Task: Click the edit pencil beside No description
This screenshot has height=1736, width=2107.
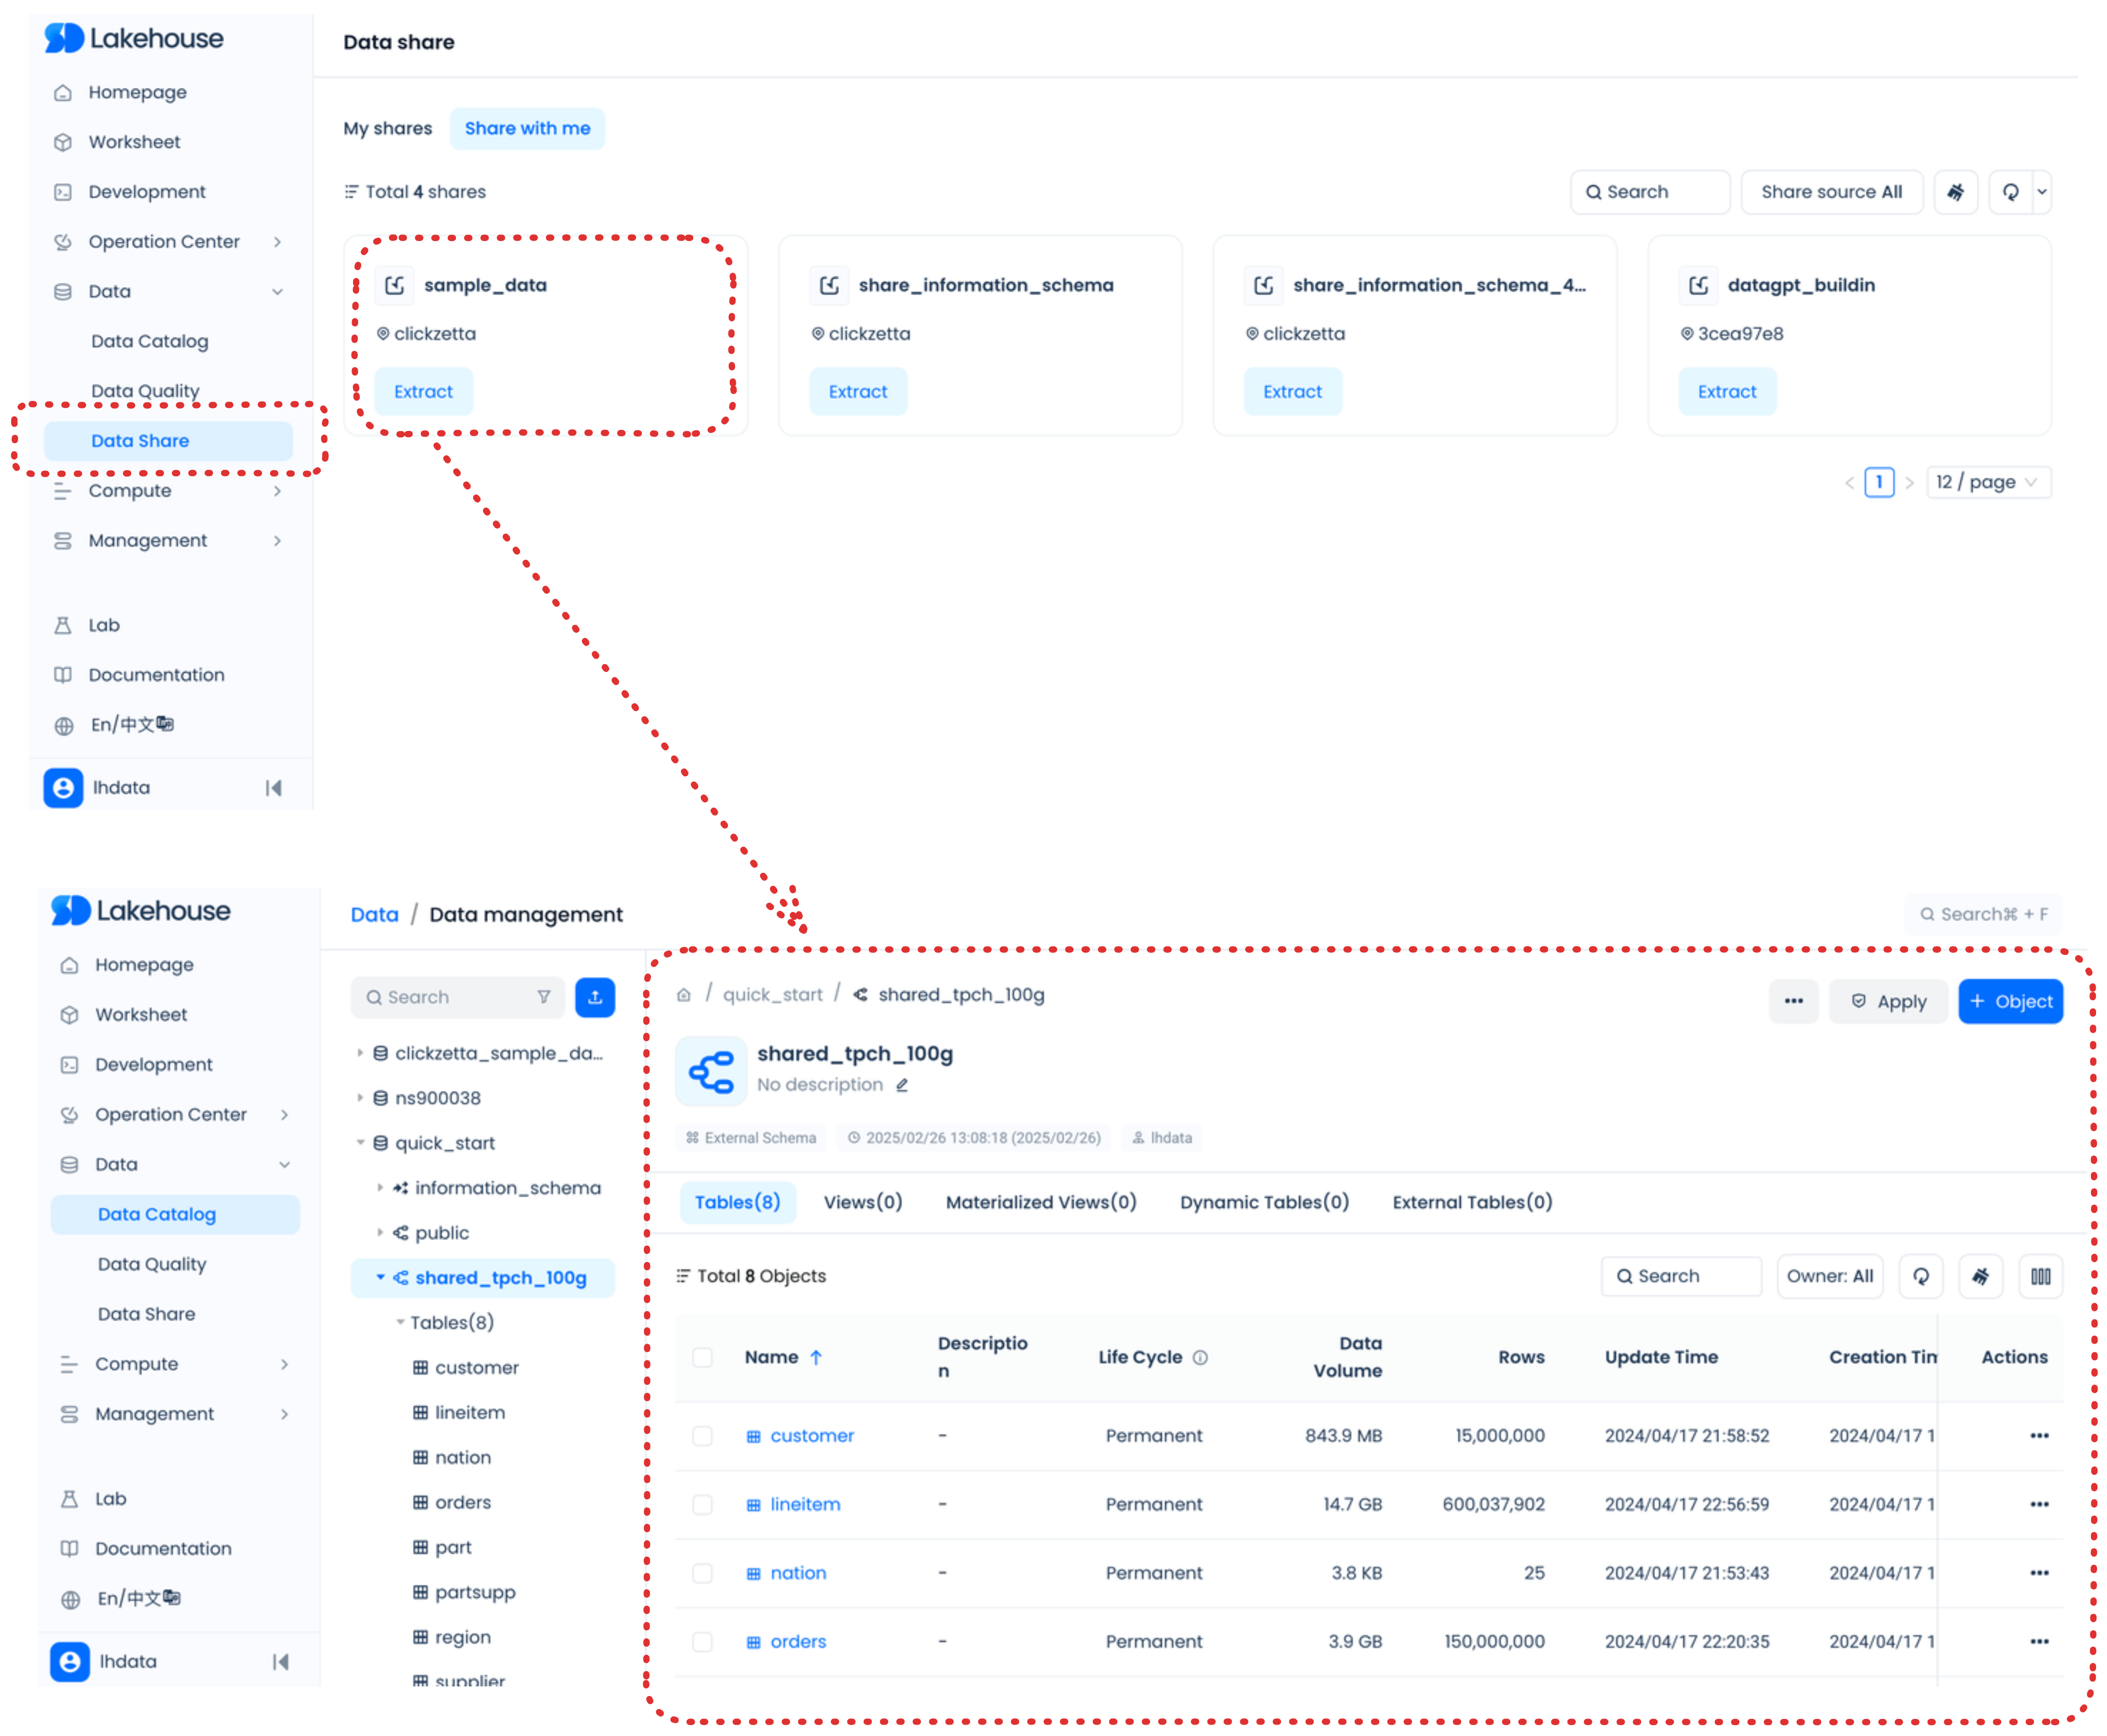Action: tap(902, 1085)
